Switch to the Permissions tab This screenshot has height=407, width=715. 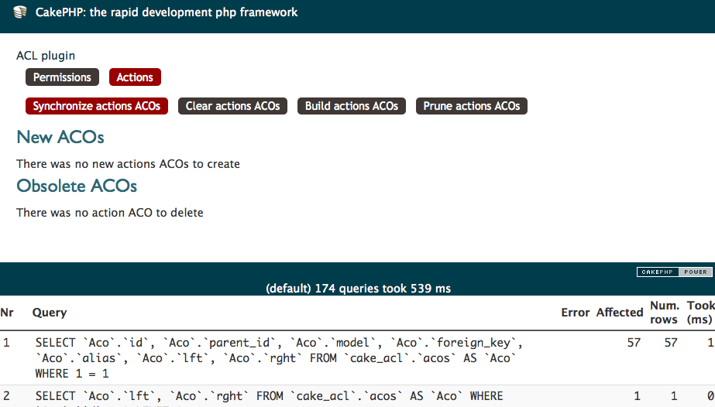click(x=62, y=77)
